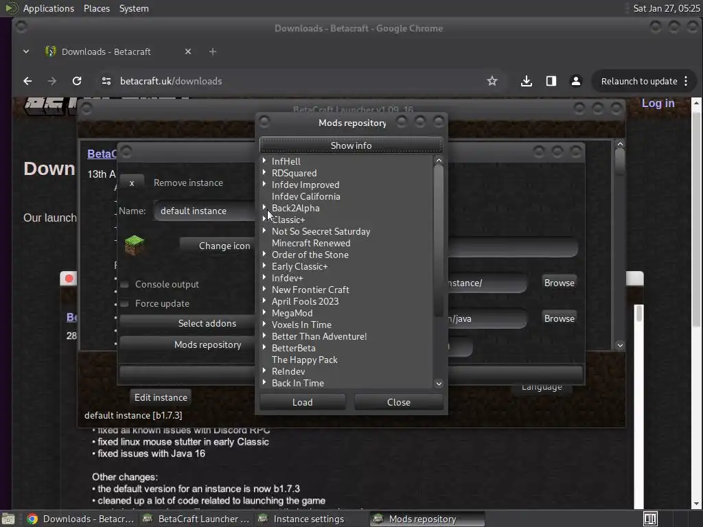
Task: Expand the RDSquared mod entry
Action: point(264,172)
